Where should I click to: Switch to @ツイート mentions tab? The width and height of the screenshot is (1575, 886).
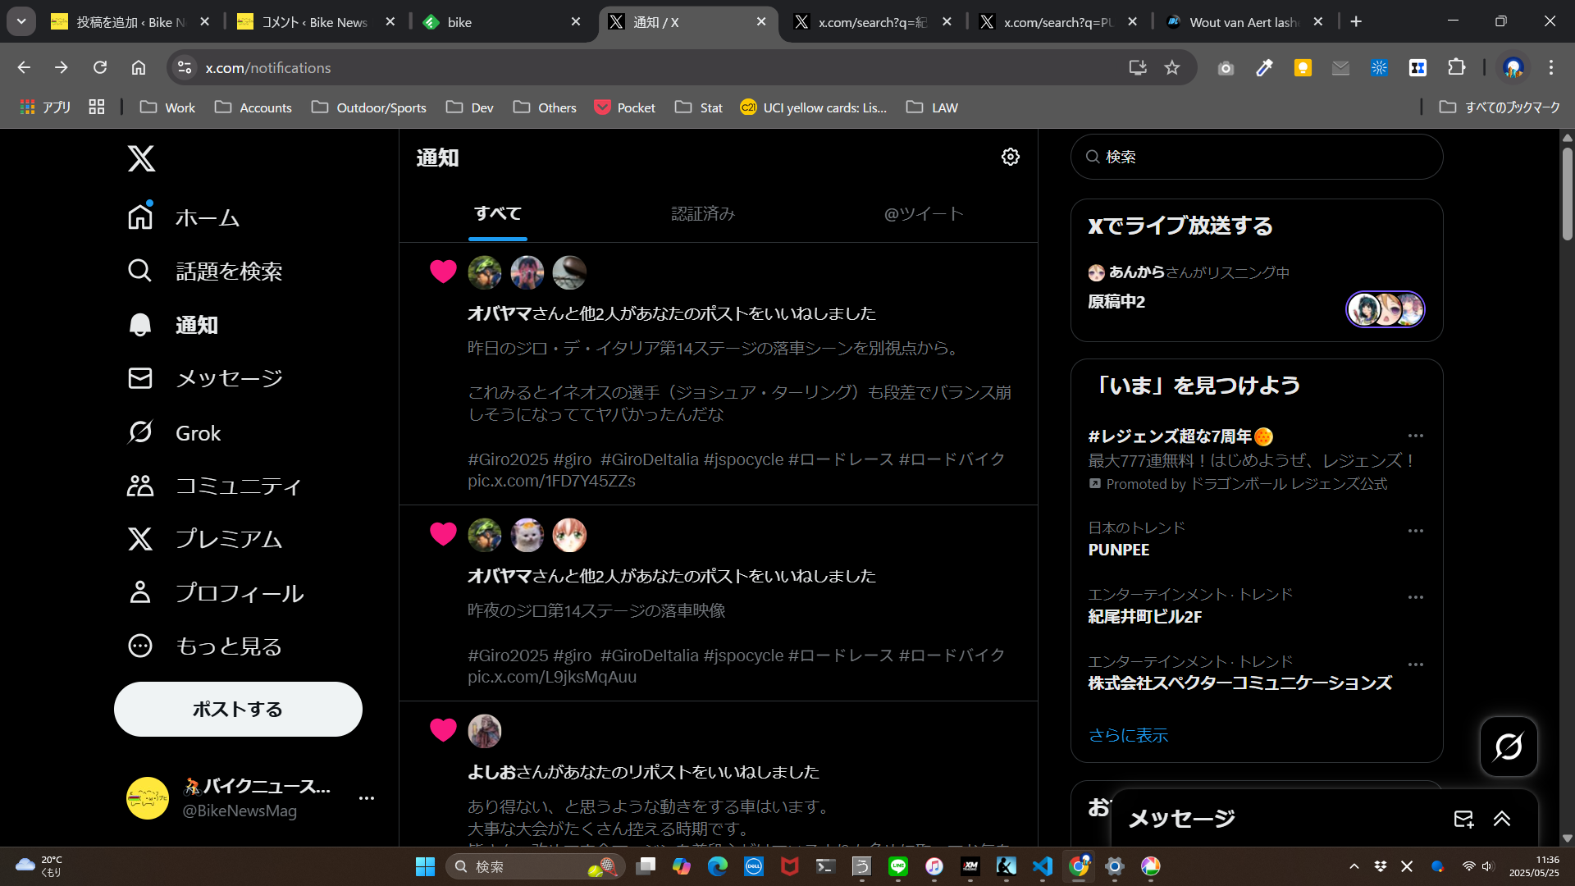(923, 213)
